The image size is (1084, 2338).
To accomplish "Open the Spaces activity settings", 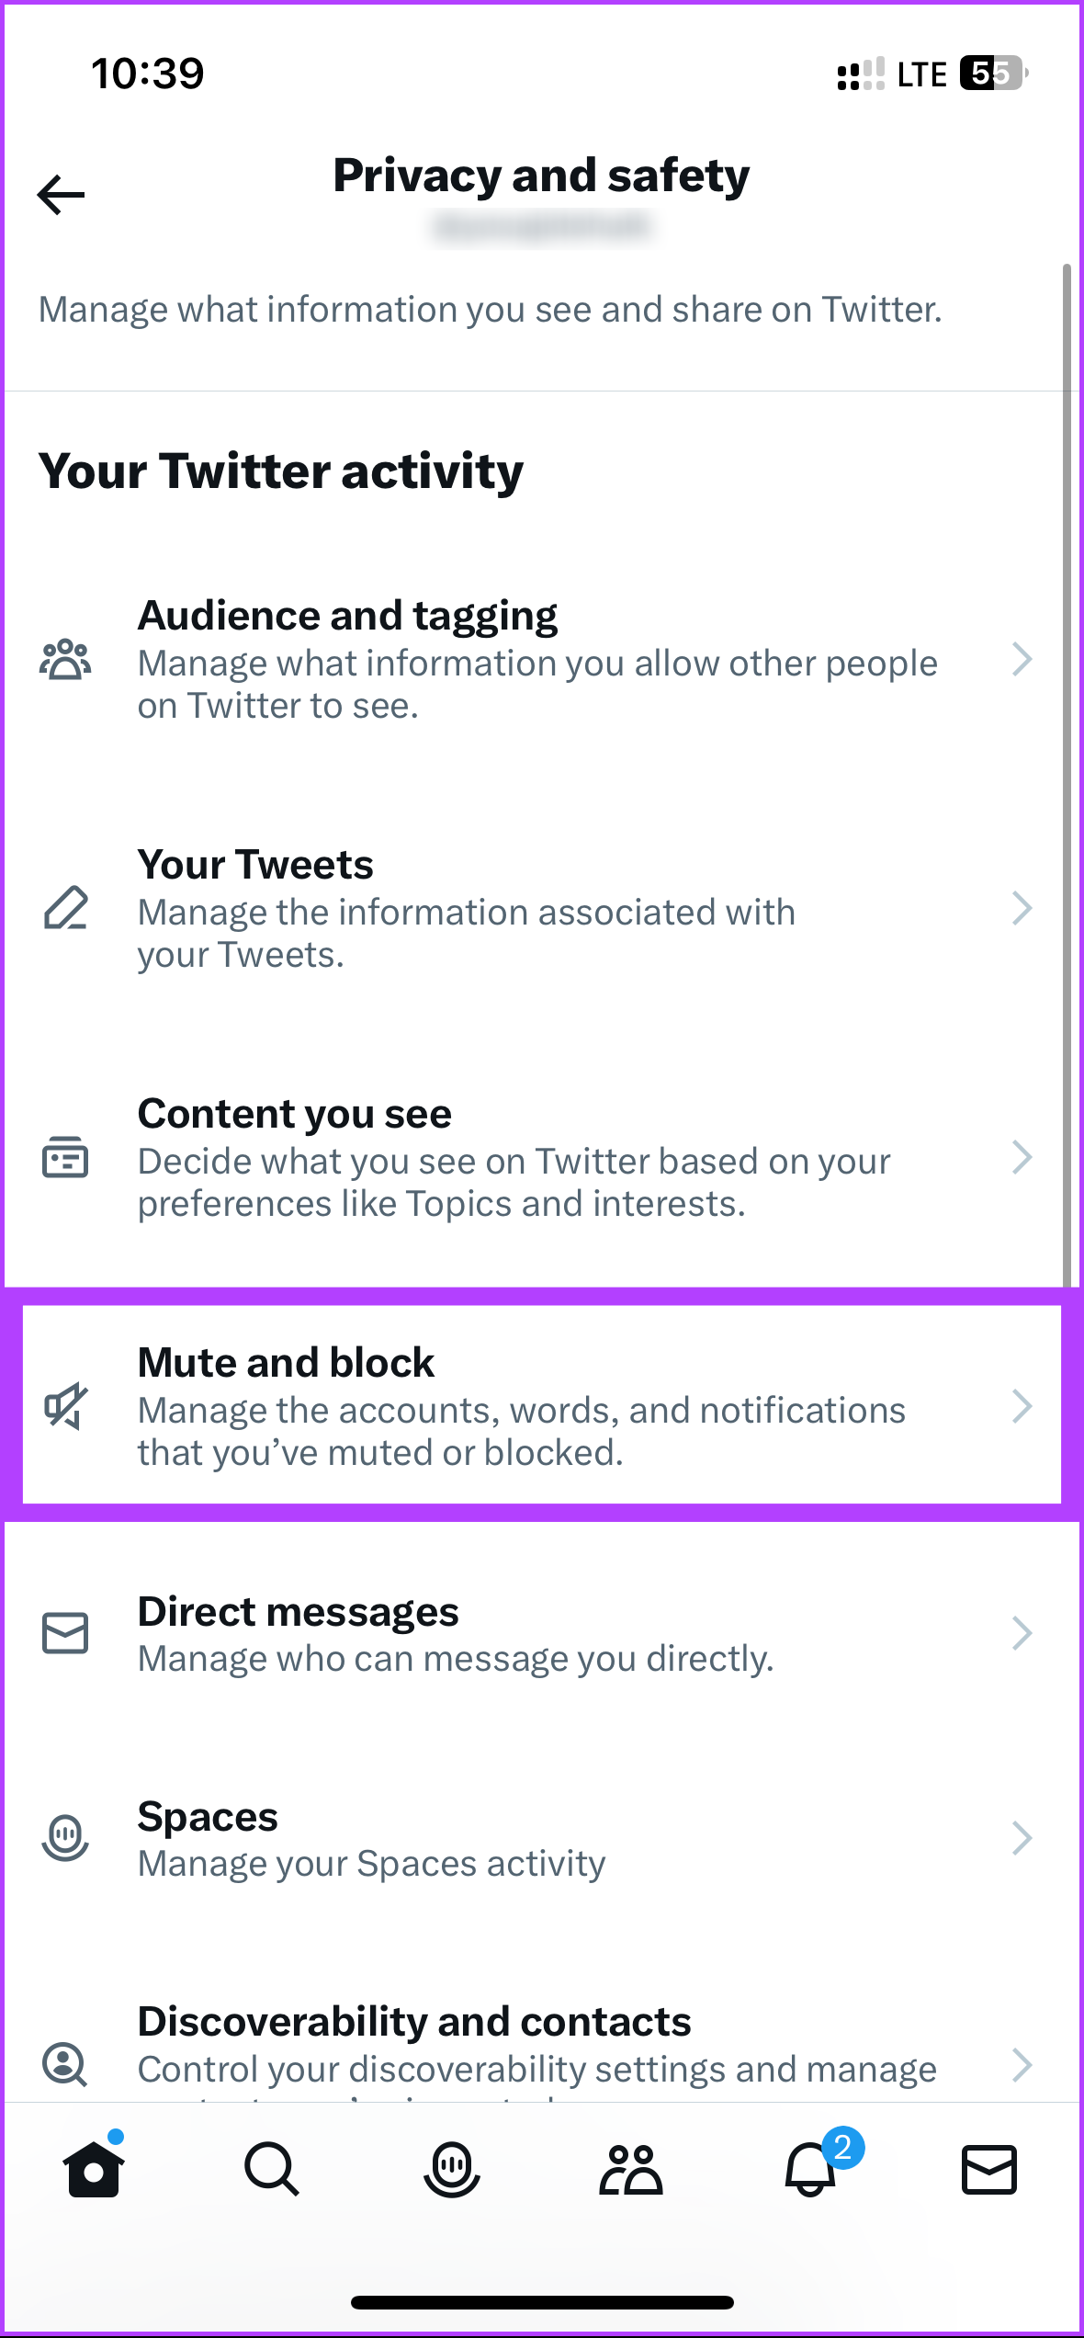I will pos(542,1839).
